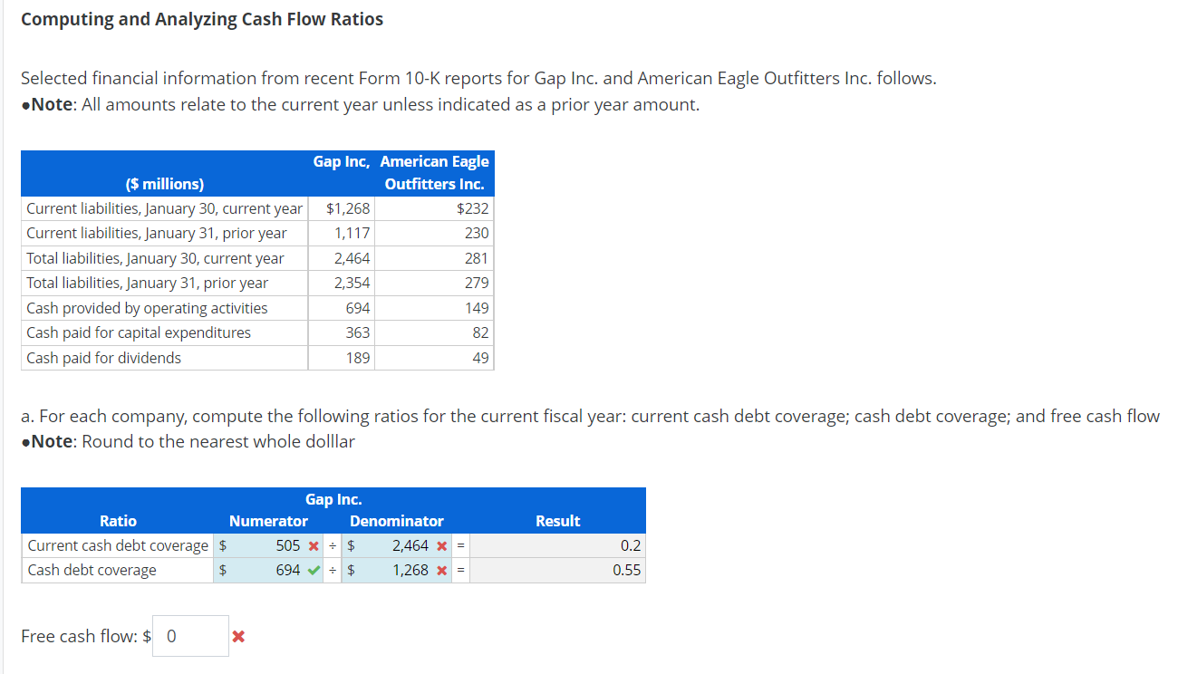Select row label Total liabilities, January 30, current year
Viewport: 1178px width, 674px height.
click(155, 259)
